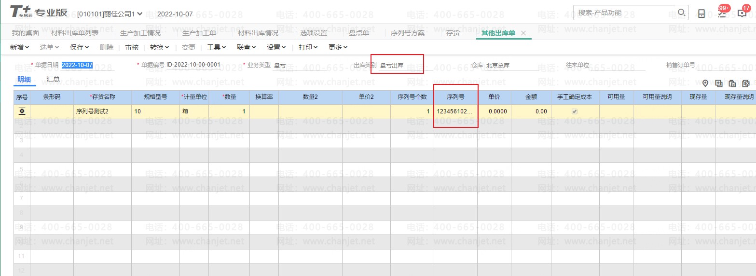Click the 手工确定成本 column header
Screen dimensions: 756x276
[575, 97]
